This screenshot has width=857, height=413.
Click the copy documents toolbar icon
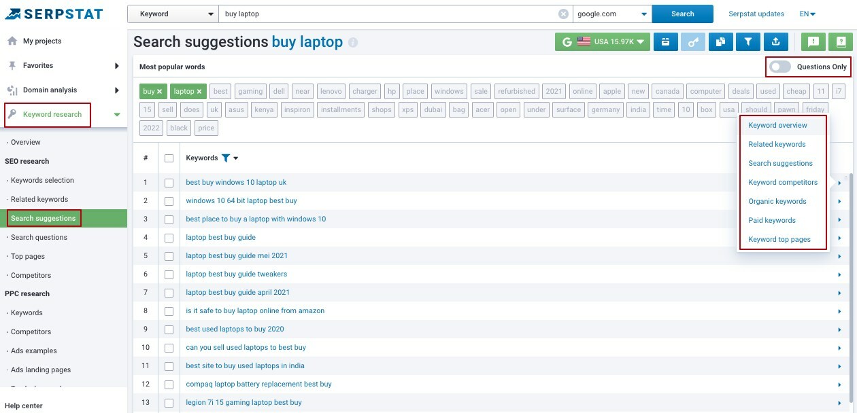[720, 42]
